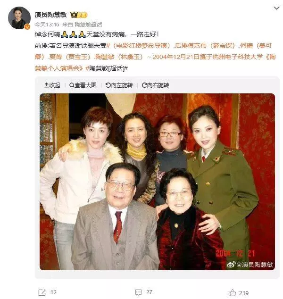
Task: Open the post options chevron menu
Action: (x=276, y=8)
